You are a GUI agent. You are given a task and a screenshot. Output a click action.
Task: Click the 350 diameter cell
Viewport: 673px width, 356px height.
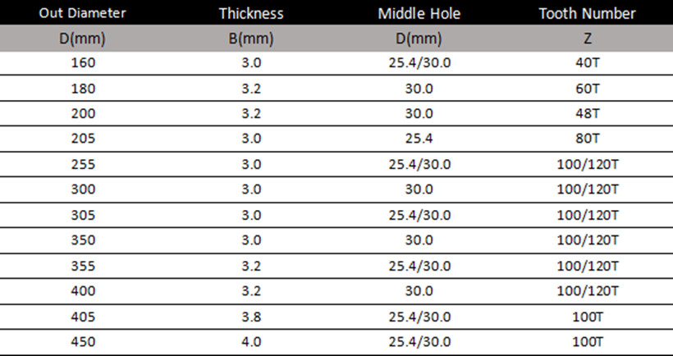(83, 240)
